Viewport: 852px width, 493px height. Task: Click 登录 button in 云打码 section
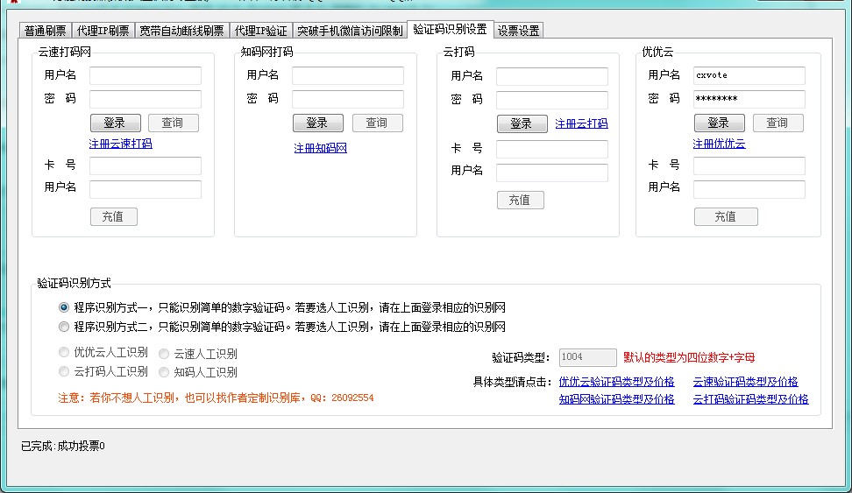tap(522, 123)
